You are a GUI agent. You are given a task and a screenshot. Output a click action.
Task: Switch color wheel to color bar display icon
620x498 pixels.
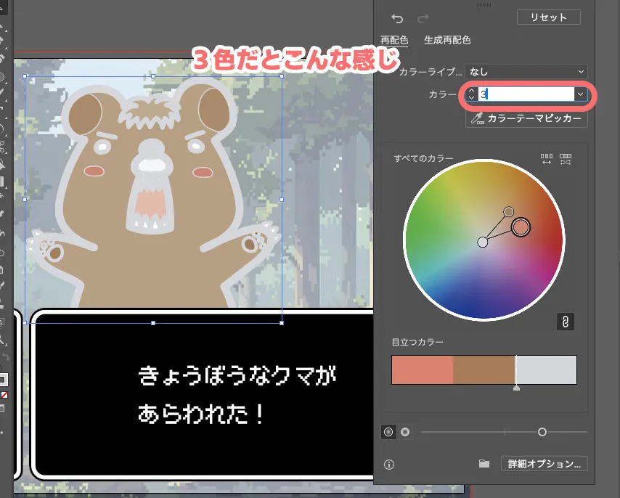pyautogui.click(x=546, y=158)
